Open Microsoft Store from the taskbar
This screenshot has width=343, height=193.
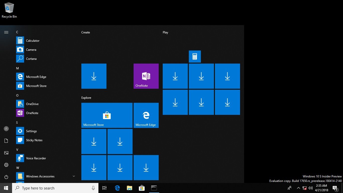(142, 188)
